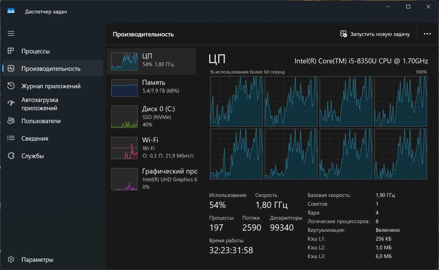Click the Автозагрузка приложений gauge icon
Viewport: 439px width, 270px height.
pos(11,103)
